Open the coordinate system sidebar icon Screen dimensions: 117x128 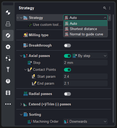[8, 13]
